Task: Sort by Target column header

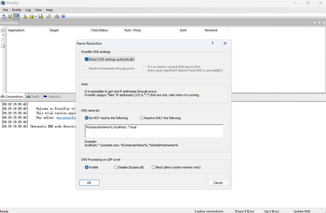Action: coord(69,30)
